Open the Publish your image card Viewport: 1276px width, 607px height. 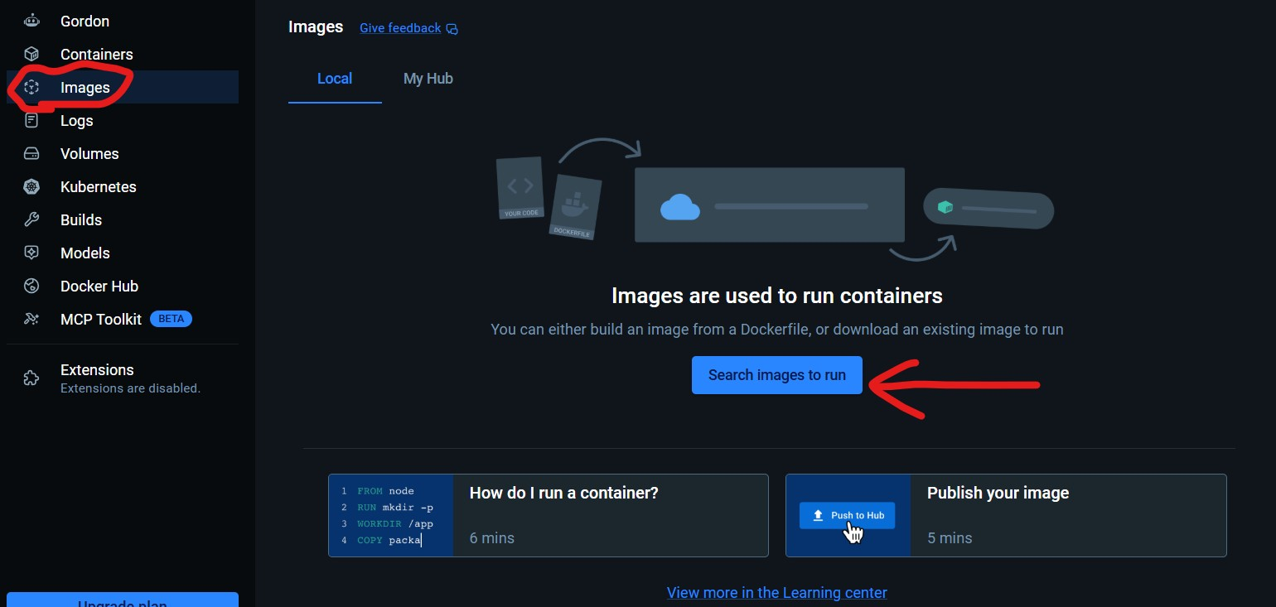pyautogui.click(x=1006, y=515)
